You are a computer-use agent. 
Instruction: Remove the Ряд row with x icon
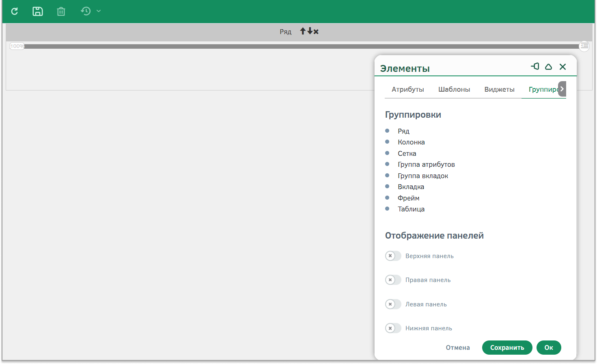[316, 32]
